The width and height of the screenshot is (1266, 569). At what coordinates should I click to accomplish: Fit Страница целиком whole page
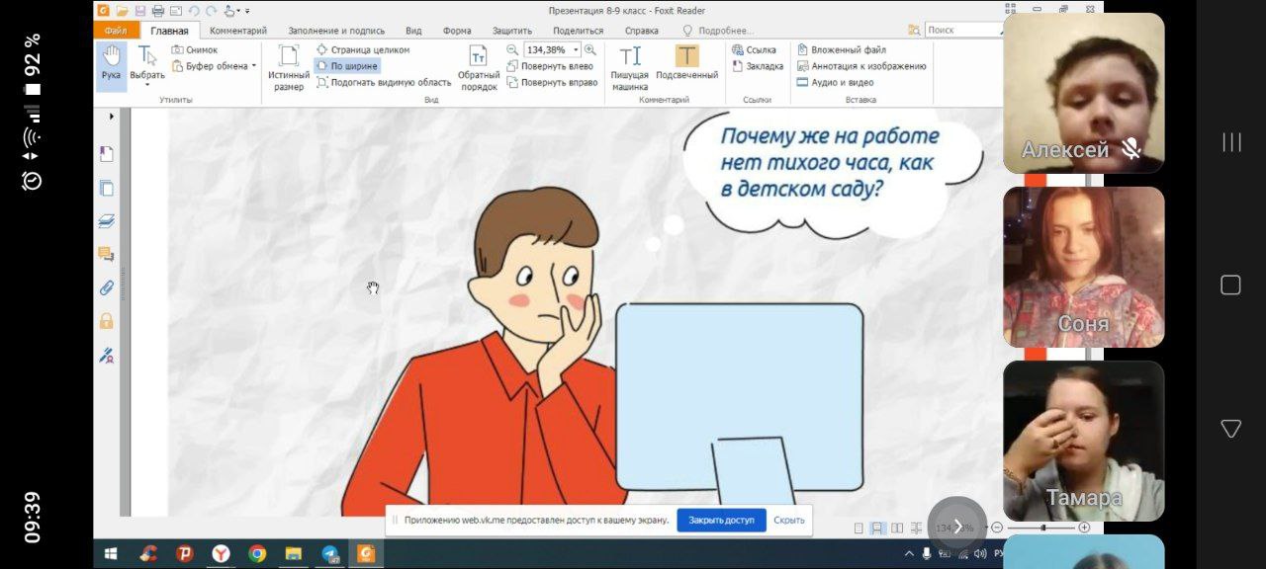click(363, 49)
